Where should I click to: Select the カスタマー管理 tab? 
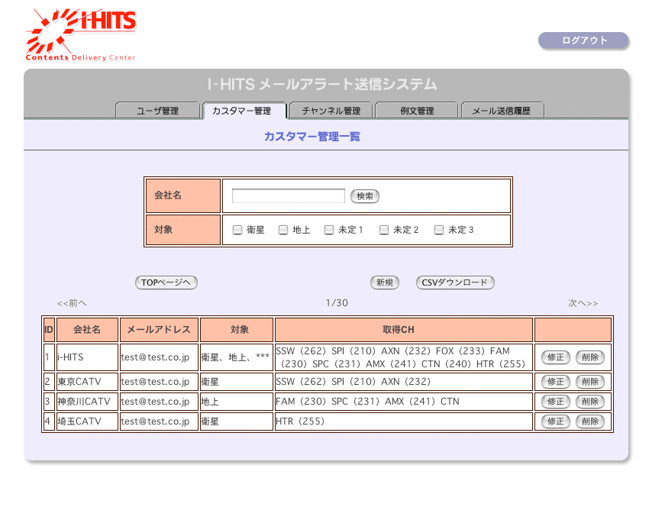tap(242, 111)
